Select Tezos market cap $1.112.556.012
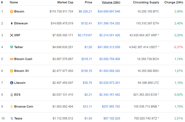The width and height of the screenshot is (185, 122). pyautogui.click(x=63, y=118)
